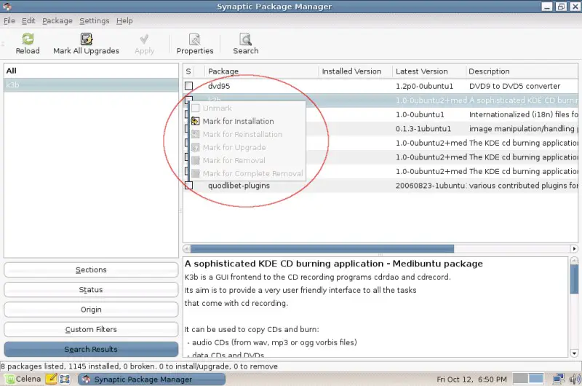Open the Package menu

point(57,21)
